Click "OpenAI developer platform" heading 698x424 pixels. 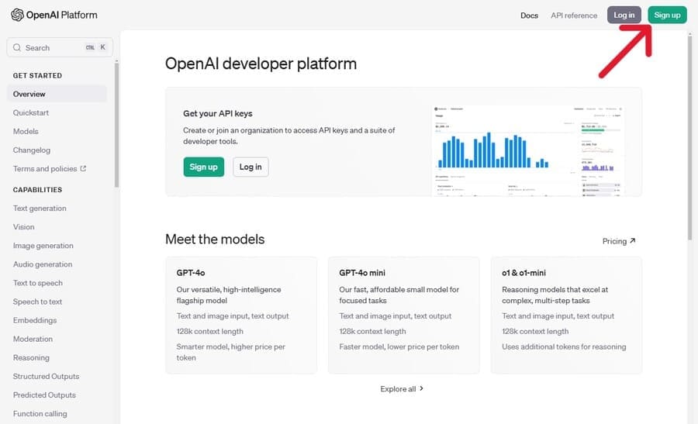[261, 64]
